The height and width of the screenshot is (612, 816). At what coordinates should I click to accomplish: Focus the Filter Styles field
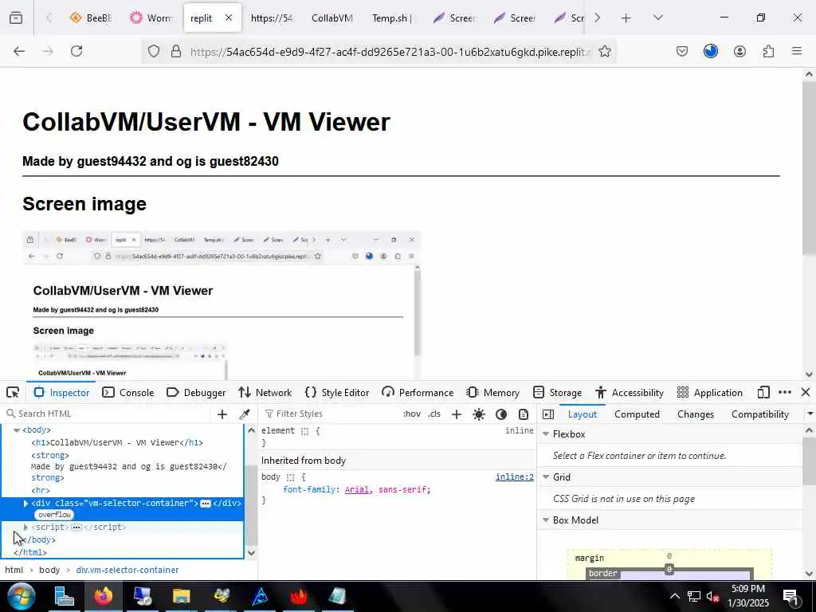coord(329,414)
